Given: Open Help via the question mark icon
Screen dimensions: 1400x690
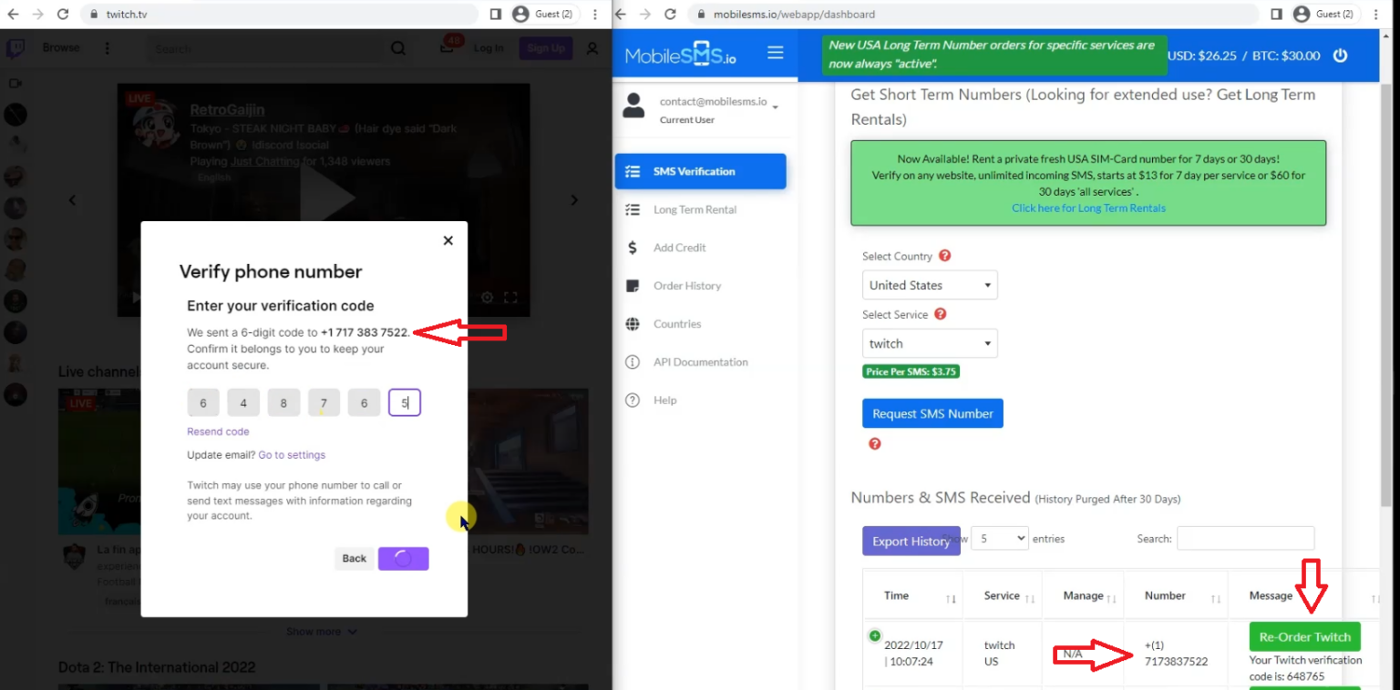Looking at the screenshot, I should point(633,400).
